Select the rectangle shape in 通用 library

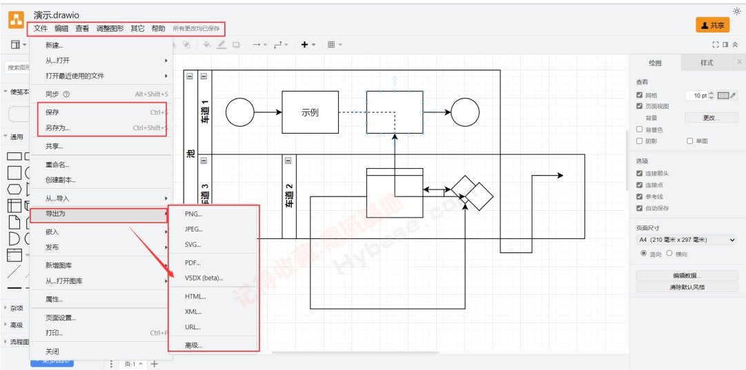click(14, 156)
